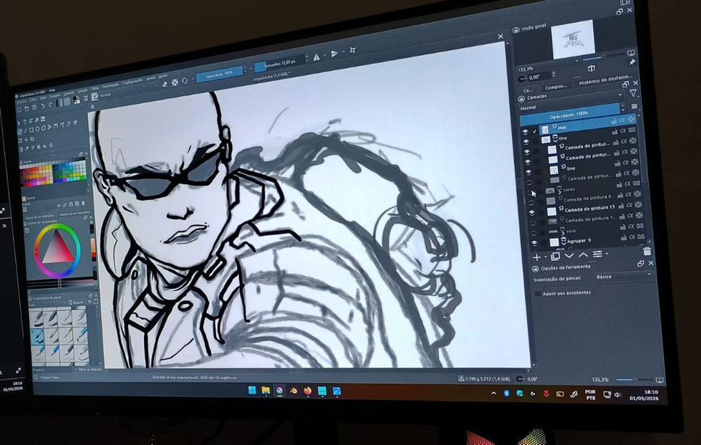Add a new layer with plus button
The width and height of the screenshot is (701, 445).
click(537, 257)
